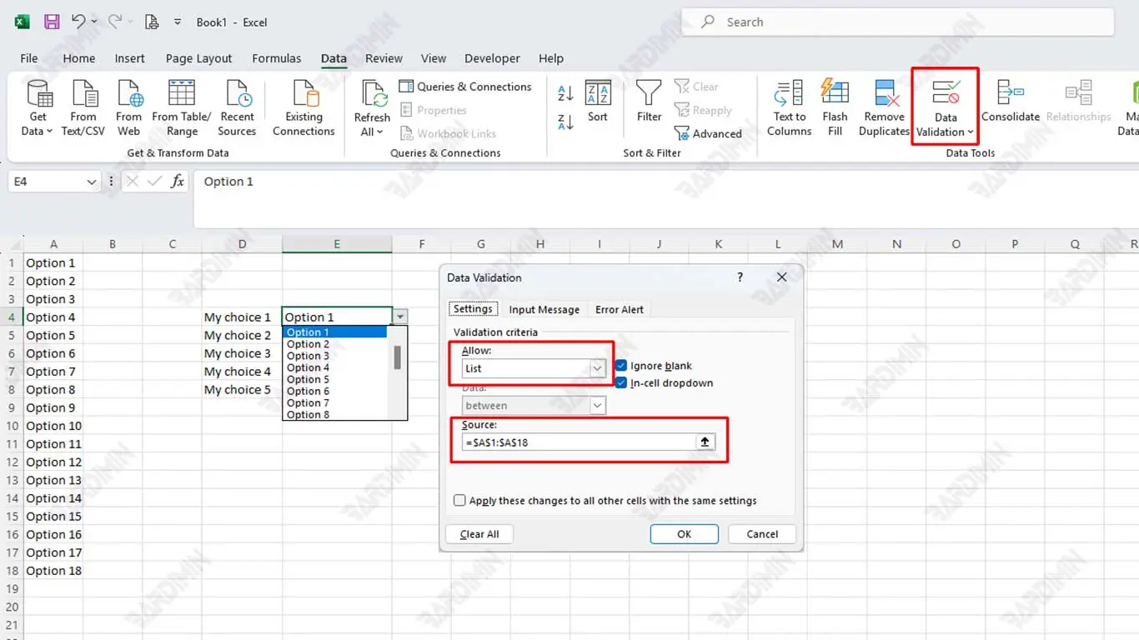This screenshot has width=1139, height=640.
Task: Expand the Data Validation ribbon dropdown
Action: [971, 132]
